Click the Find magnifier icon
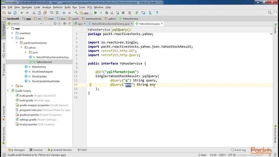Viewport: 279px width, 157px height. pos(51,13)
